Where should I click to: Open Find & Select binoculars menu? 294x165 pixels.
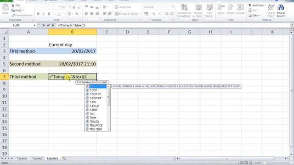tap(281, 11)
